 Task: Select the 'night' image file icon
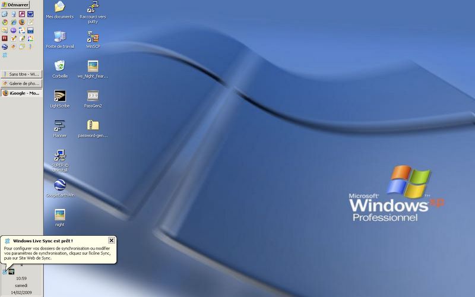60,218
